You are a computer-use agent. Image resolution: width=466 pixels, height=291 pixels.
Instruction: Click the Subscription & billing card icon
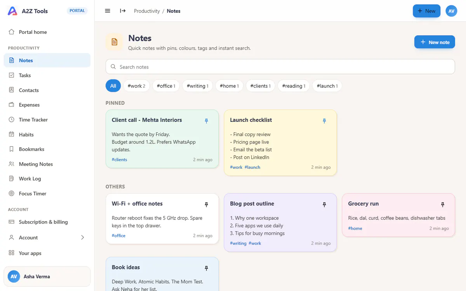(11, 222)
